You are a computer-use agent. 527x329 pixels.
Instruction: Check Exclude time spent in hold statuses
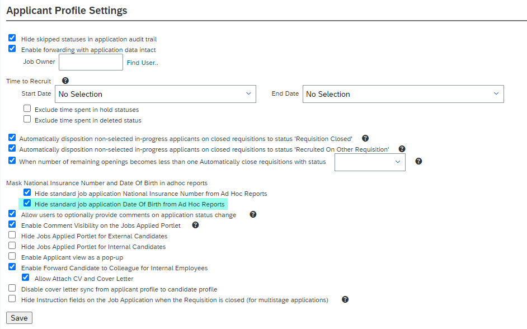[27, 108]
